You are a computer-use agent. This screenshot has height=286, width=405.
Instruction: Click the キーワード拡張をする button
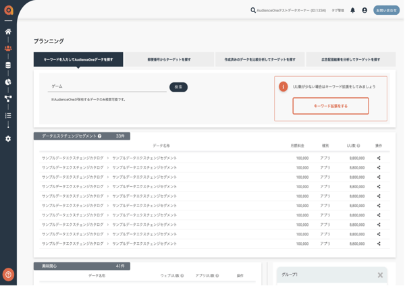coord(331,106)
